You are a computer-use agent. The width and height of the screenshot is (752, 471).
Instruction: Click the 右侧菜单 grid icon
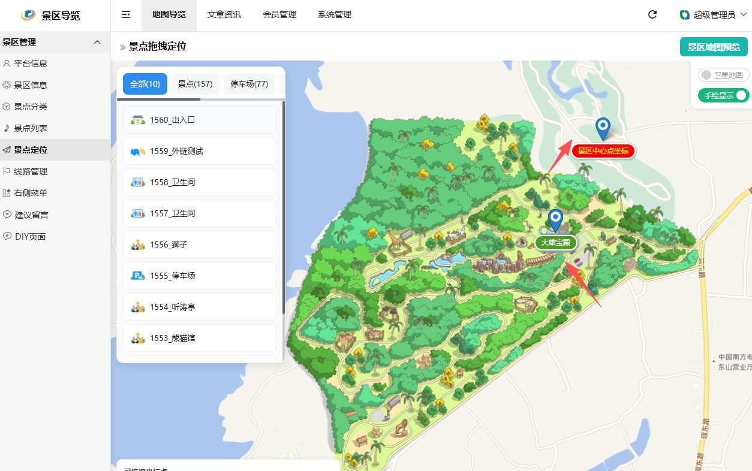pos(7,193)
